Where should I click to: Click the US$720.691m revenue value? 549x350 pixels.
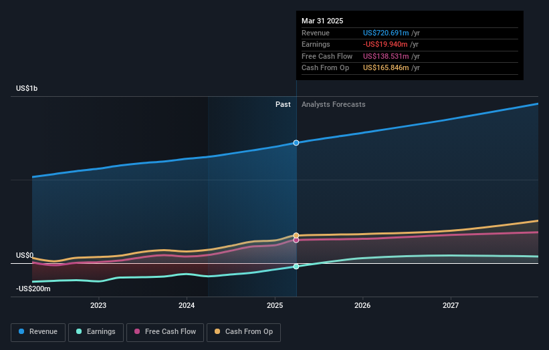click(x=386, y=33)
